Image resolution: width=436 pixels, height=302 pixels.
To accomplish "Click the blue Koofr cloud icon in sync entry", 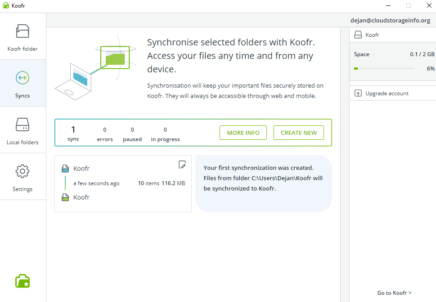I will (65, 169).
